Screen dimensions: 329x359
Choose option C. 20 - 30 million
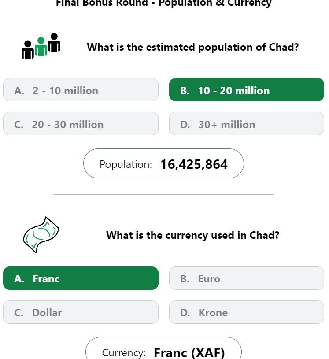(81, 124)
